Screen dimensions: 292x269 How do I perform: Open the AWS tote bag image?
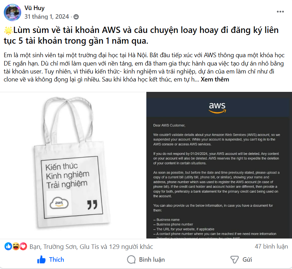(x=72, y=165)
